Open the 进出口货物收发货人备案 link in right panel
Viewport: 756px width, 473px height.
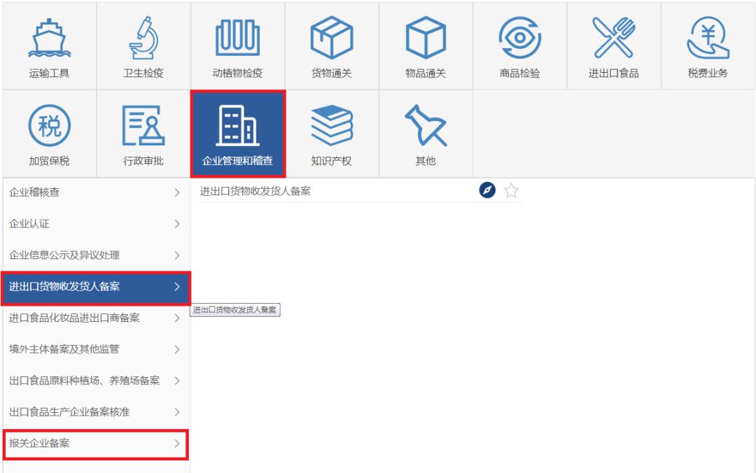(x=255, y=191)
